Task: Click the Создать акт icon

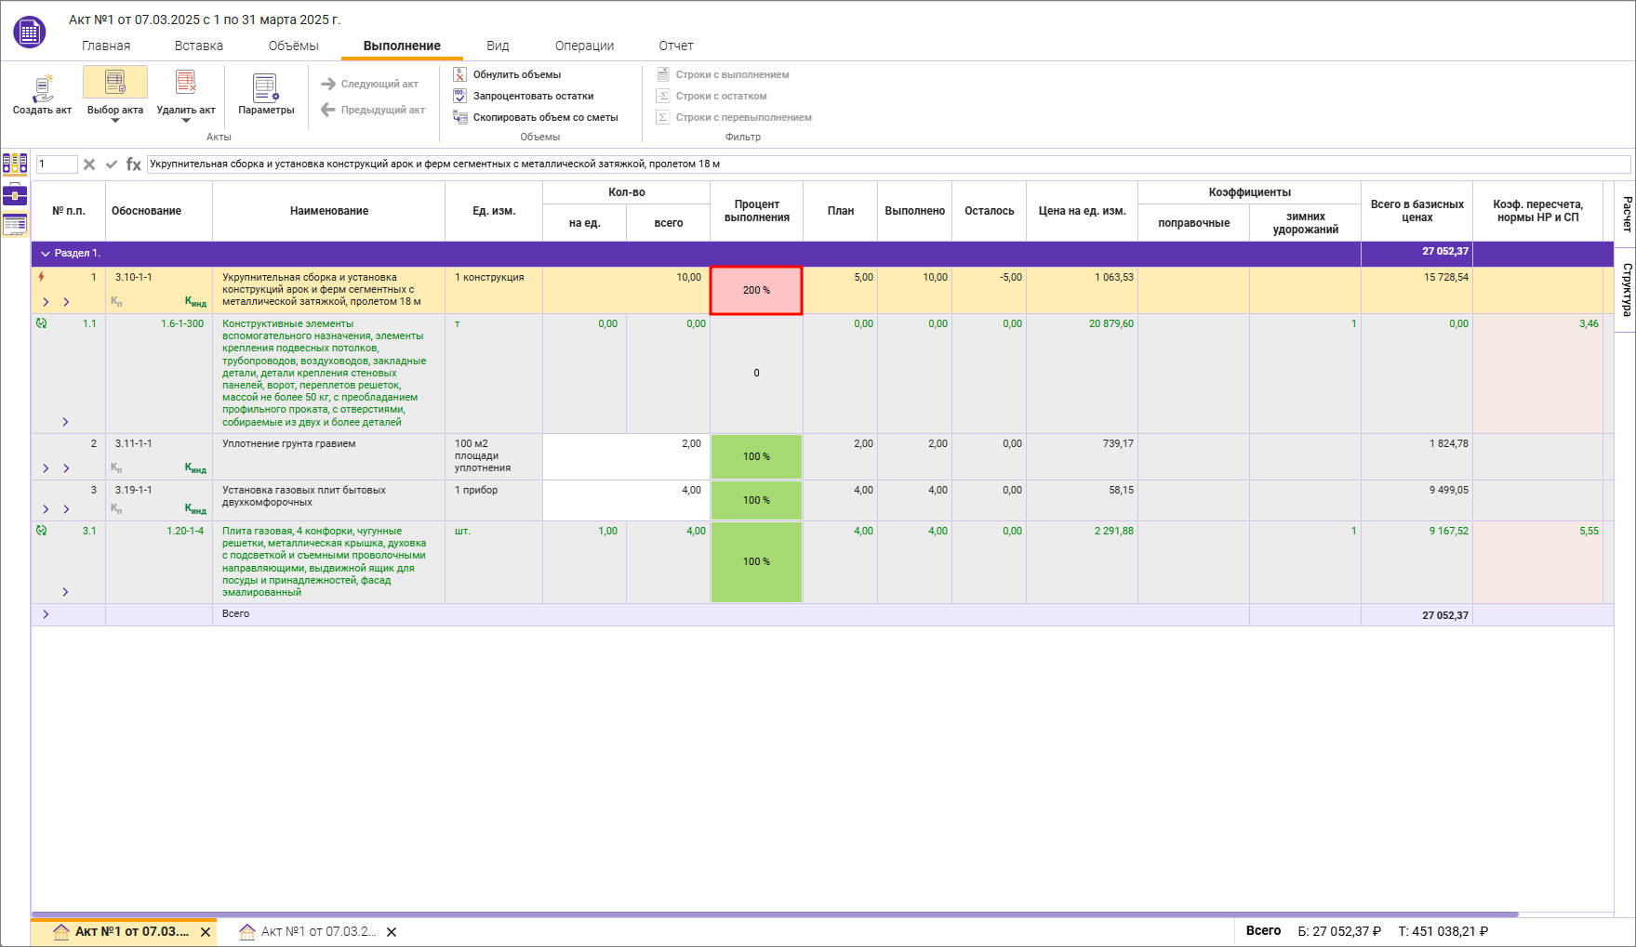Action: (42, 86)
